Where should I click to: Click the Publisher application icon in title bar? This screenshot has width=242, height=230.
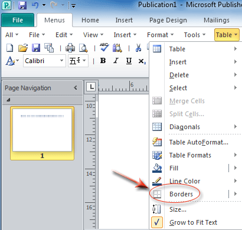(x=6, y=5)
